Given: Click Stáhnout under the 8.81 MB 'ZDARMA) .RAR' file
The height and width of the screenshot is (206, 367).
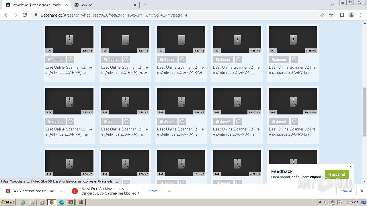Looking at the screenshot, I should click(x=111, y=60).
